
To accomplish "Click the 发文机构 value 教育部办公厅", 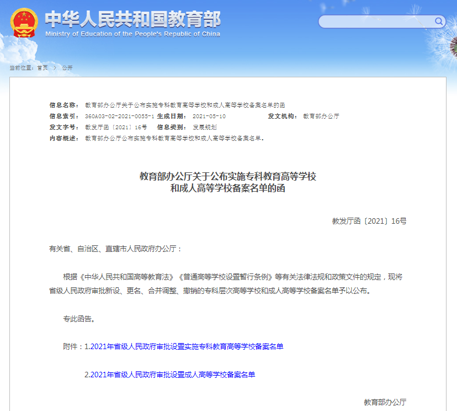I will click(321, 117).
